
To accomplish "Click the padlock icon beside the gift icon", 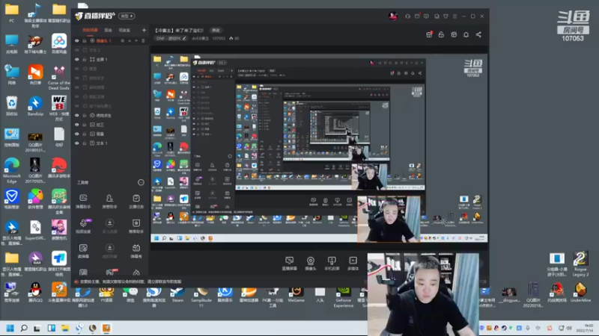I will pyautogui.click(x=441, y=34).
